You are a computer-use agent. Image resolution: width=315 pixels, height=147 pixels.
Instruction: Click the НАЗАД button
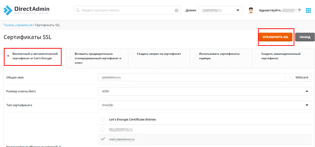pyautogui.click(x=305, y=37)
